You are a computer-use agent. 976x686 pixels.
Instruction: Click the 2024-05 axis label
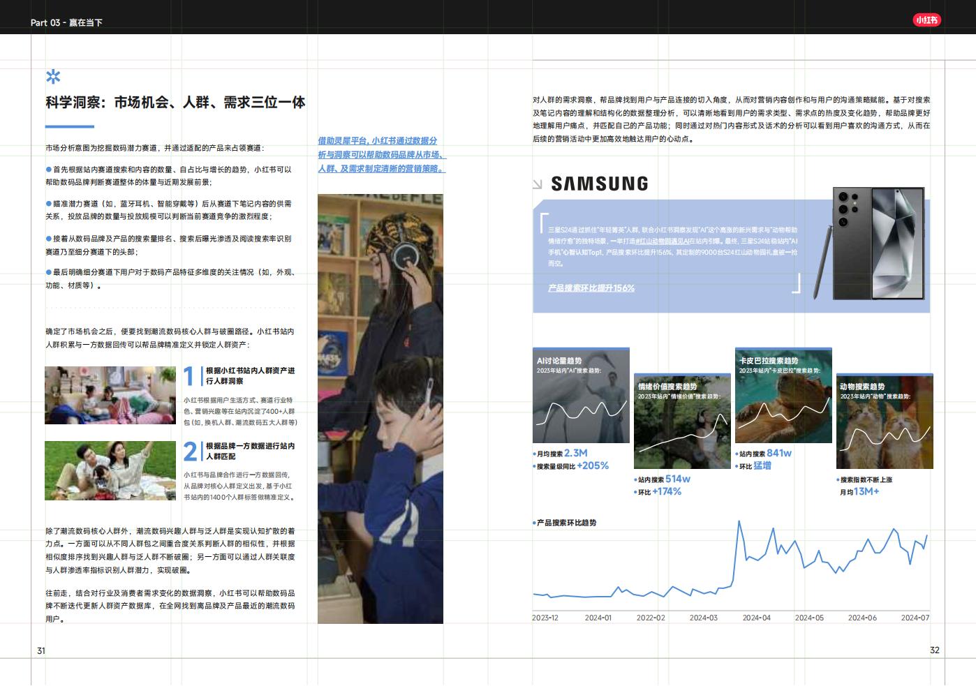click(809, 618)
